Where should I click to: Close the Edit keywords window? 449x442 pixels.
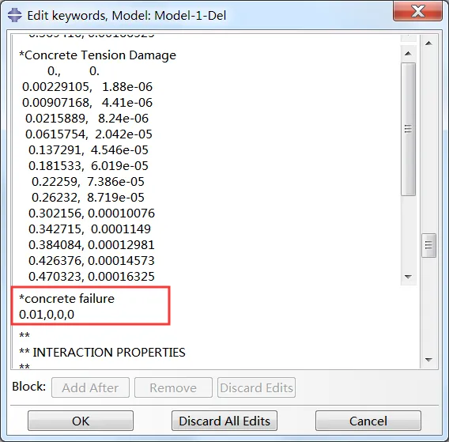(x=418, y=11)
